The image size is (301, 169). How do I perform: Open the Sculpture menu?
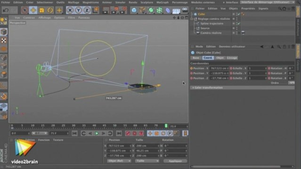point(146,2)
